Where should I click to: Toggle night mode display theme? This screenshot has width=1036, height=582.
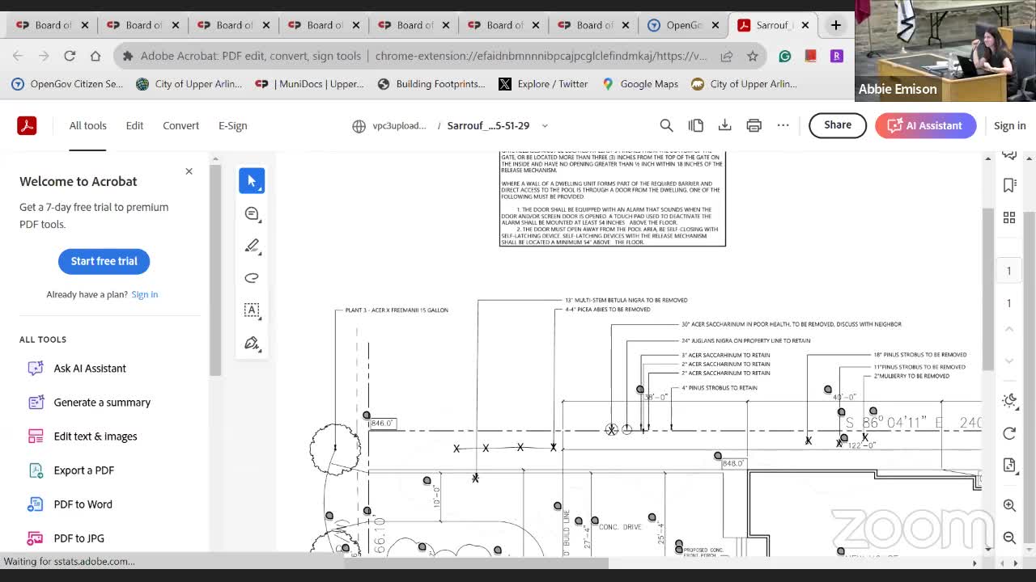[x=1009, y=401]
